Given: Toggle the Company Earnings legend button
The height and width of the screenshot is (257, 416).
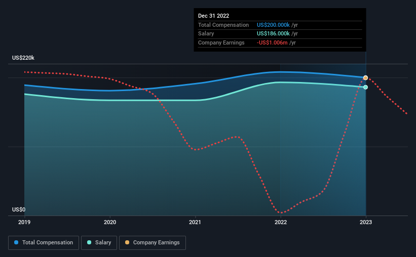Looking at the screenshot, I should (x=153, y=243).
